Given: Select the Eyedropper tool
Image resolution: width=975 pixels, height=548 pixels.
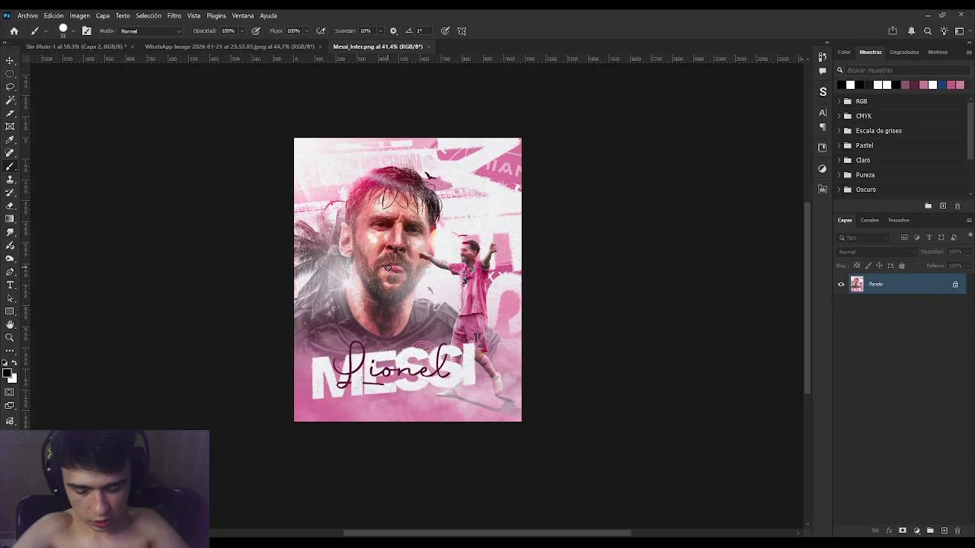Looking at the screenshot, I should pyautogui.click(x=10, y=140).
